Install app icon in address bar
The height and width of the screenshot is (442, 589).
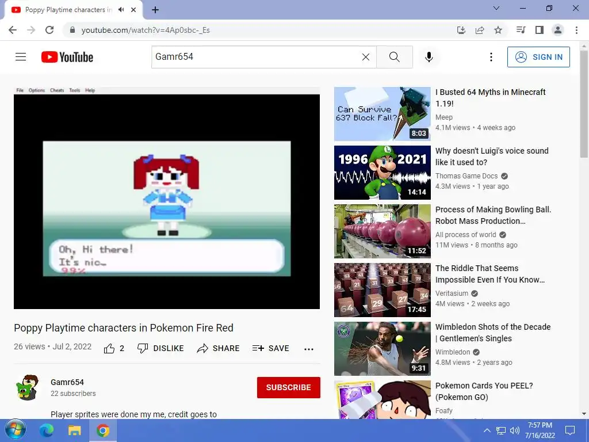click(x=461, y=30)
